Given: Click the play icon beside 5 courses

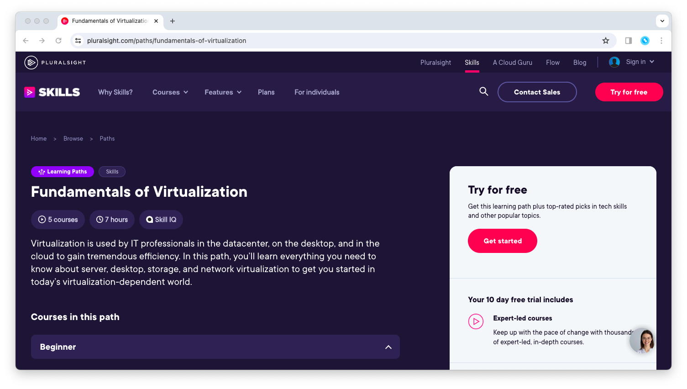Looking at the screenshot, I should point(43,220).
